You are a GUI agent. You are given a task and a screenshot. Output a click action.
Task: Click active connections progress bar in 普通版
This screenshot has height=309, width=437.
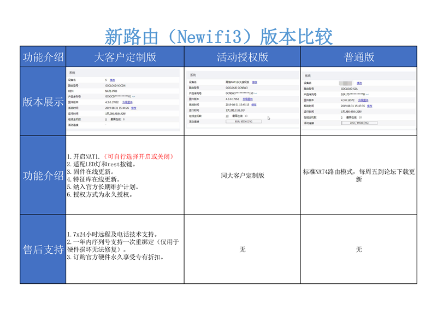pyautogui.click(x=359, y=123)
